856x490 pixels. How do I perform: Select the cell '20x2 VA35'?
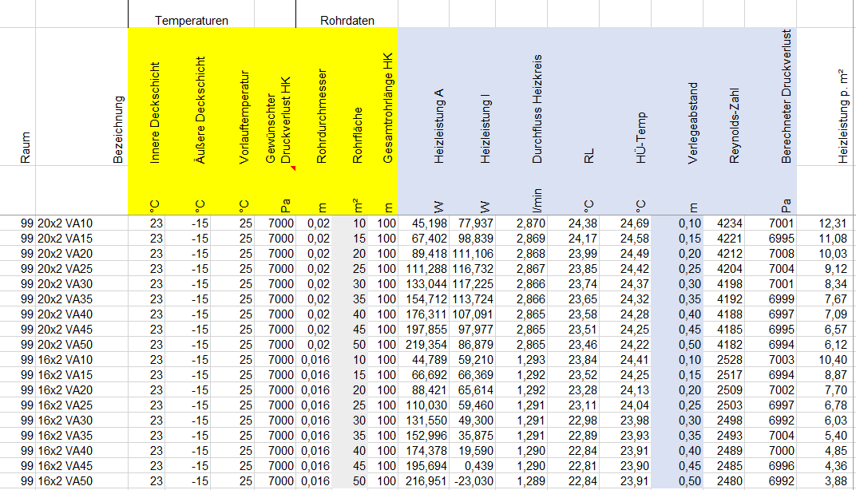[x=82, y=299]
